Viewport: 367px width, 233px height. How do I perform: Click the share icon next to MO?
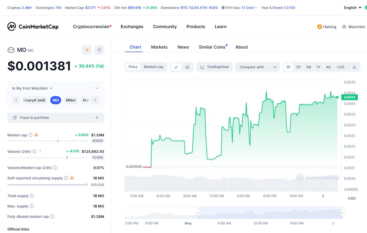[x=99, y=50]
